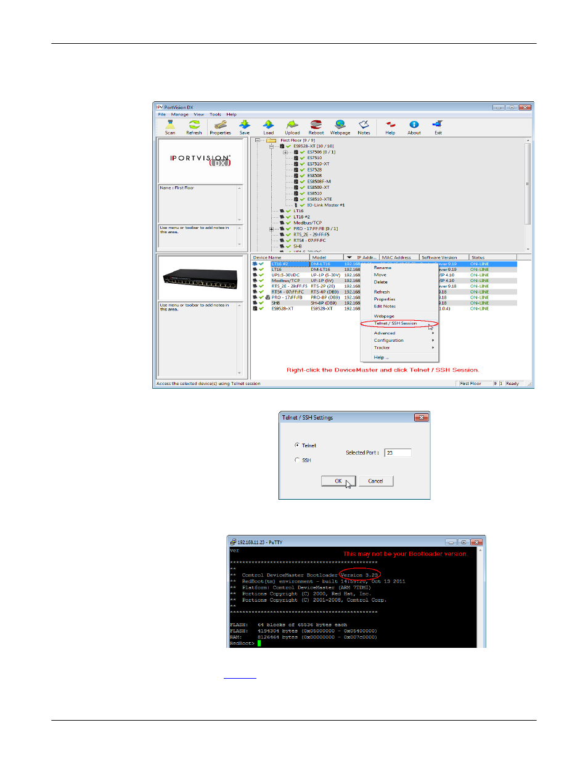588x762 pixels.
Task: Click the Refresh toolbar icon
Action: [x=194, y=127]
